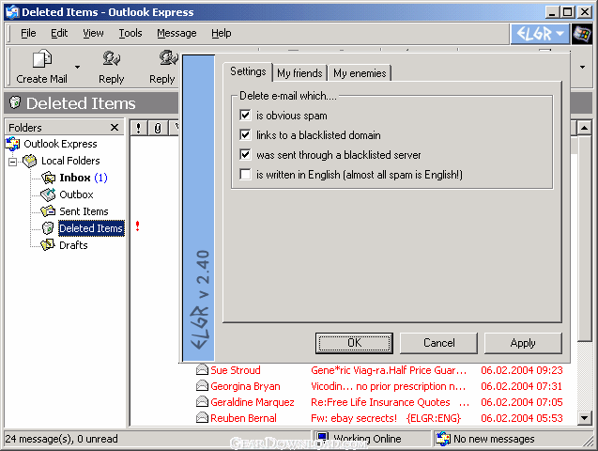This screenshot has height=451, width=598.
Task: Select 'Re:Free Life Insurance Quotes' subject
Action: [x=380, y=402]
